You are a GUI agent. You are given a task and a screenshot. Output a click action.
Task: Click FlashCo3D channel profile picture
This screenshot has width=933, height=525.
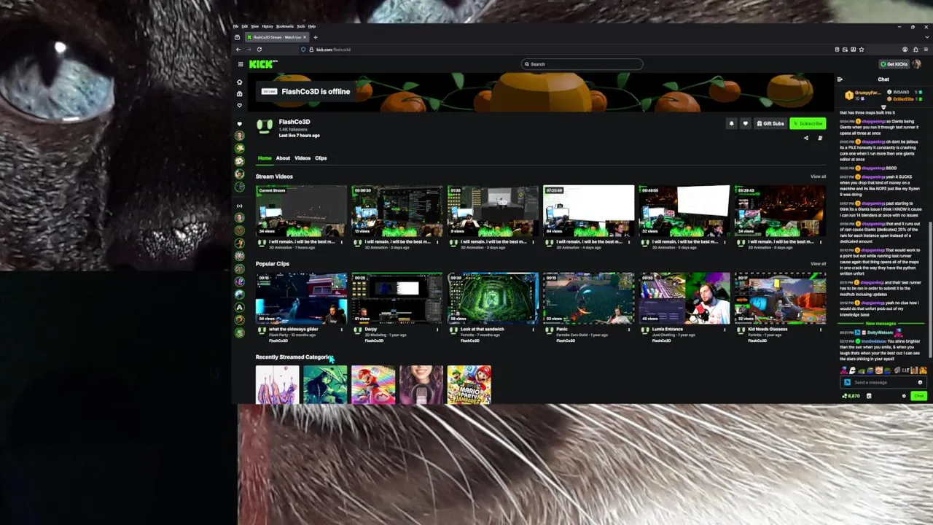pos(265,127)
